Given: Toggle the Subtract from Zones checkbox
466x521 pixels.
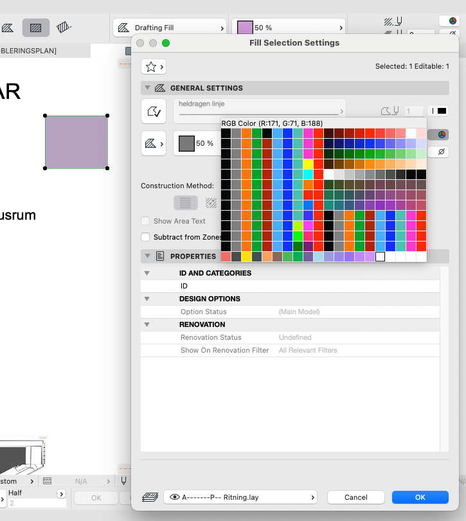Looking at the screenshot, I should click(145, 237).
